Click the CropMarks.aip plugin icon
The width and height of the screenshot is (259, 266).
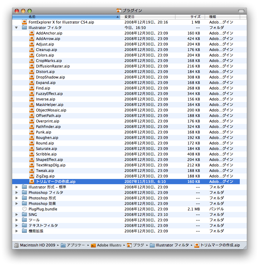32,60
